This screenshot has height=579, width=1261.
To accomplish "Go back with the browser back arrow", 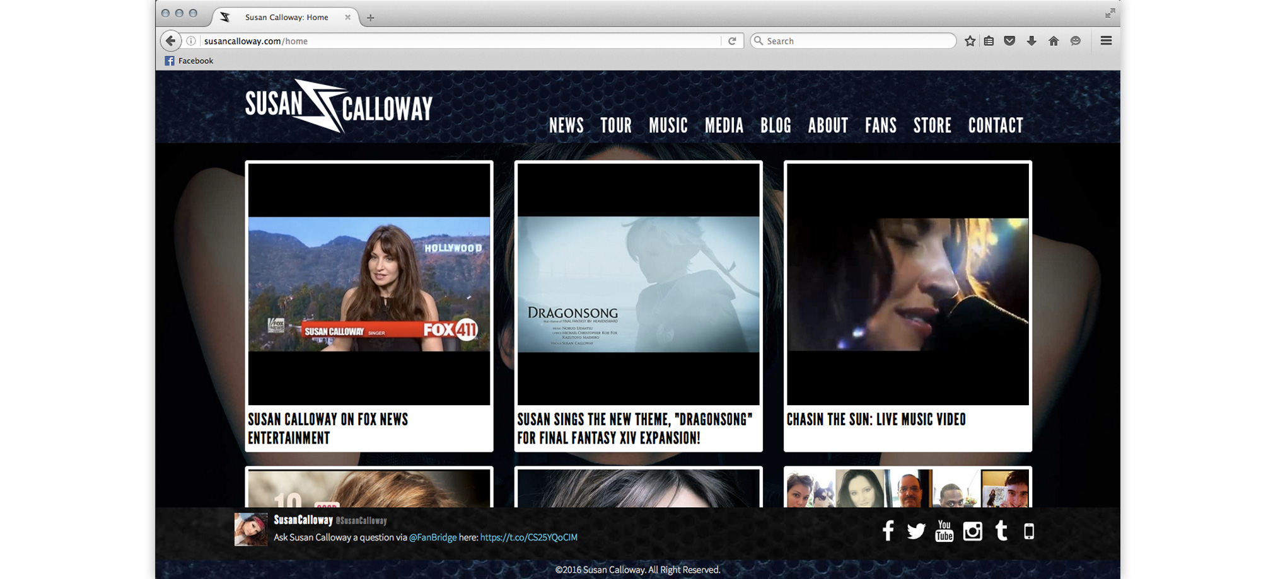I will [x=170, y=41].
